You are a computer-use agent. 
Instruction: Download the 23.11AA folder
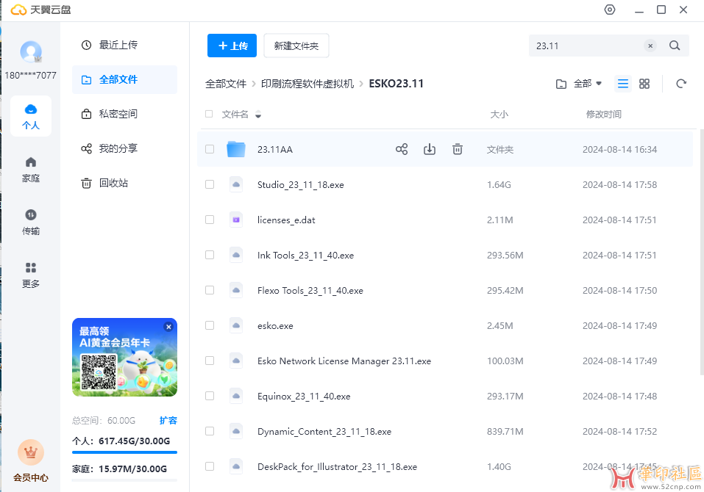click(430, 149)
